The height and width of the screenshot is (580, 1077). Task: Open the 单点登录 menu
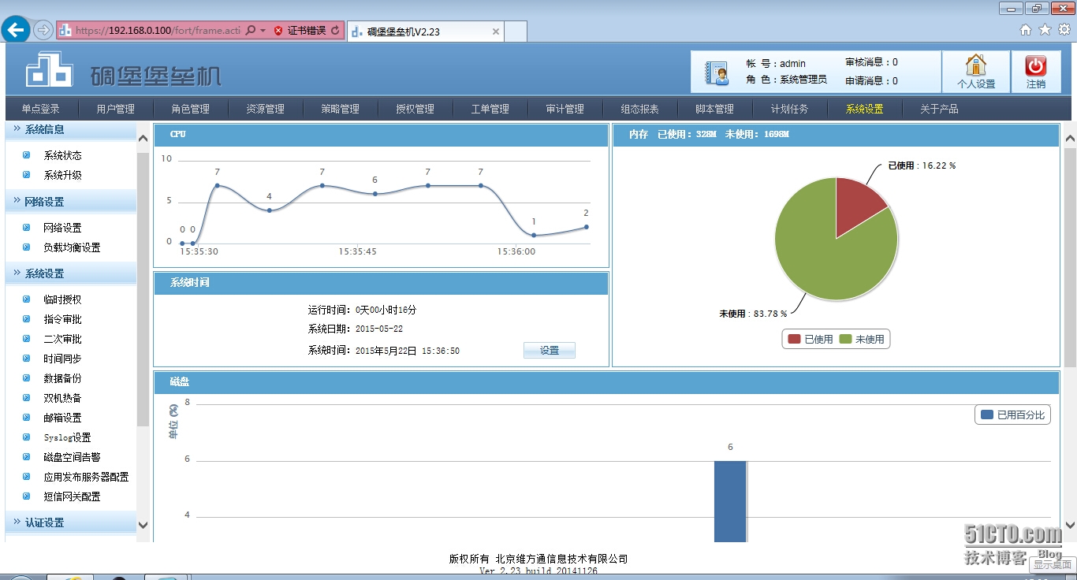click(x=40, y=109)
